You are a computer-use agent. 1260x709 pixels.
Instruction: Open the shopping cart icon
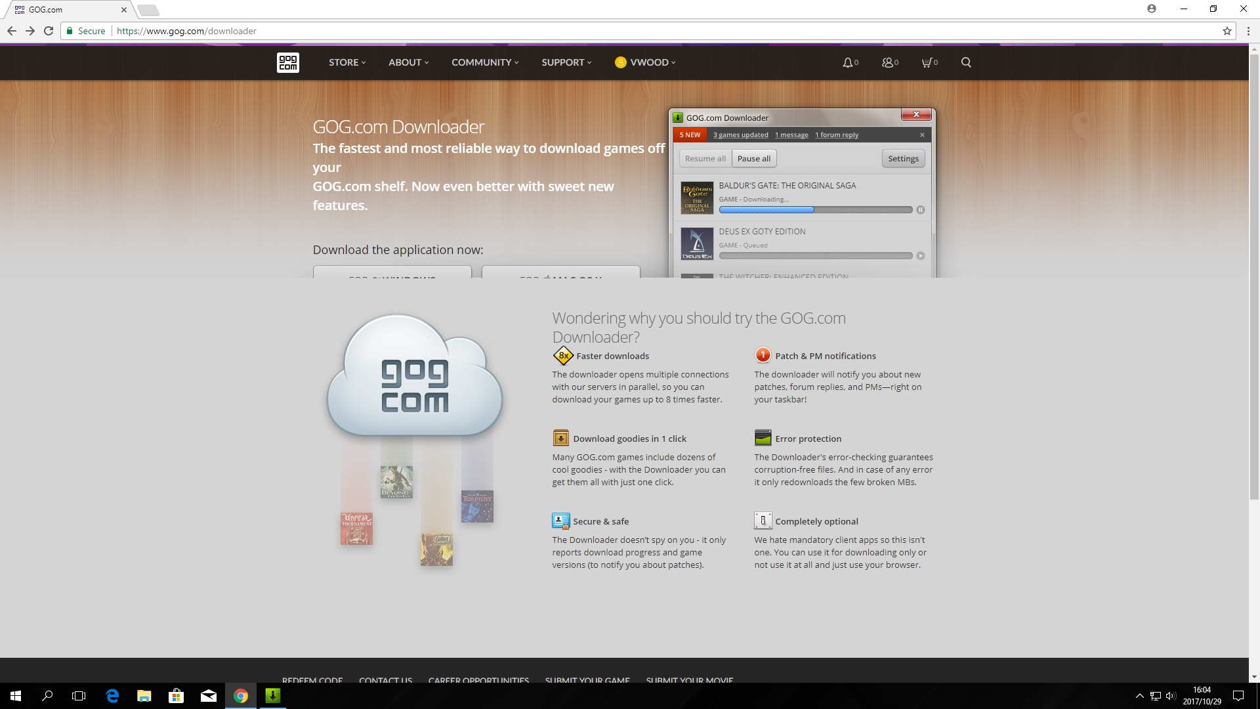[x=929, y=62]
